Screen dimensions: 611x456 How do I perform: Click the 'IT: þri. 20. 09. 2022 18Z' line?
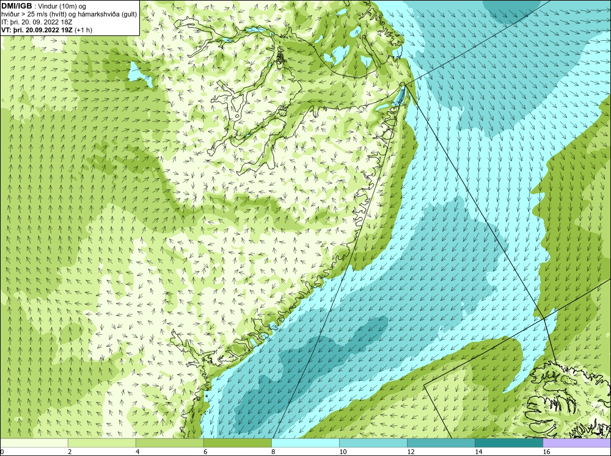37,22
